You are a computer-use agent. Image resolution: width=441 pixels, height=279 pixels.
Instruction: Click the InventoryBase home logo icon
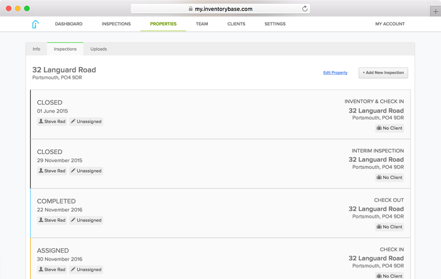coord(35,24)
